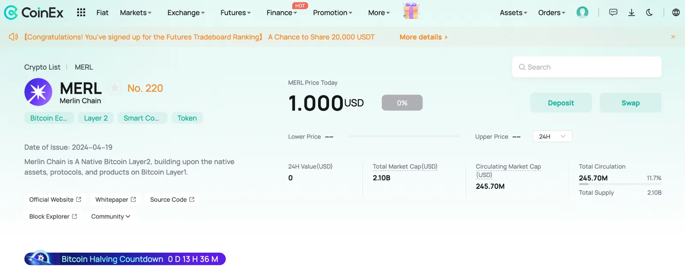
Task: Expand the Community links dropdown
Action: [110, 217]
